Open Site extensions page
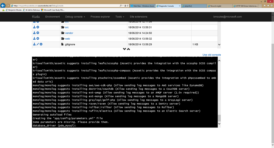The width and height of the screenshot is (274, 148). tap(138, 17)
